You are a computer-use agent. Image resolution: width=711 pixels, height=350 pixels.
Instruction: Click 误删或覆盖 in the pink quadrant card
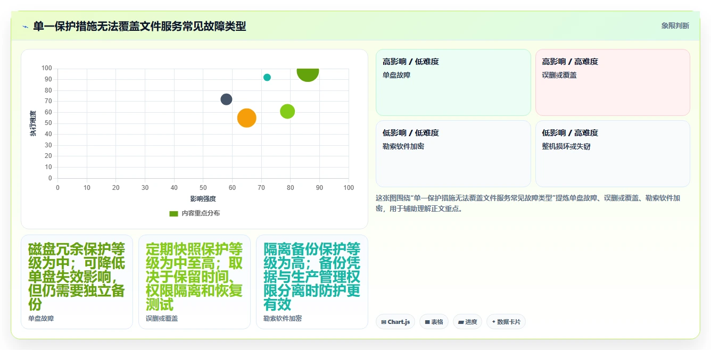[x=559, y=76]
